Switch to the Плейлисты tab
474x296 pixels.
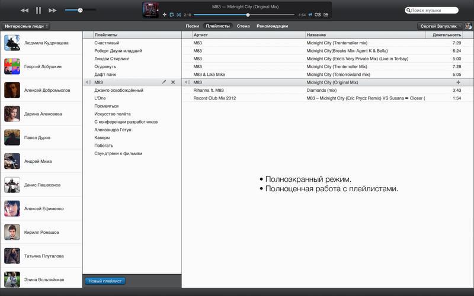[217, 26]
